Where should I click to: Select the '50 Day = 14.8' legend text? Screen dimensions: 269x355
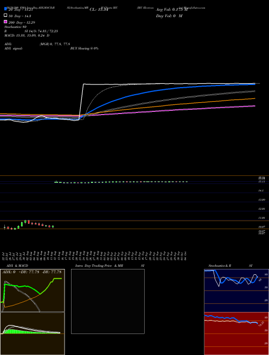pos(20,16)
